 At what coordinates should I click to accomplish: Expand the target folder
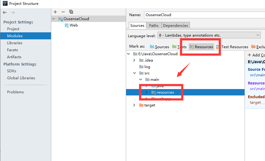pyautogui.click(x=134, y=105)
